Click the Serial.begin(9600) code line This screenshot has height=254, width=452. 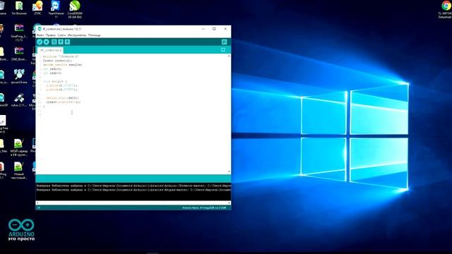(63, 98)
